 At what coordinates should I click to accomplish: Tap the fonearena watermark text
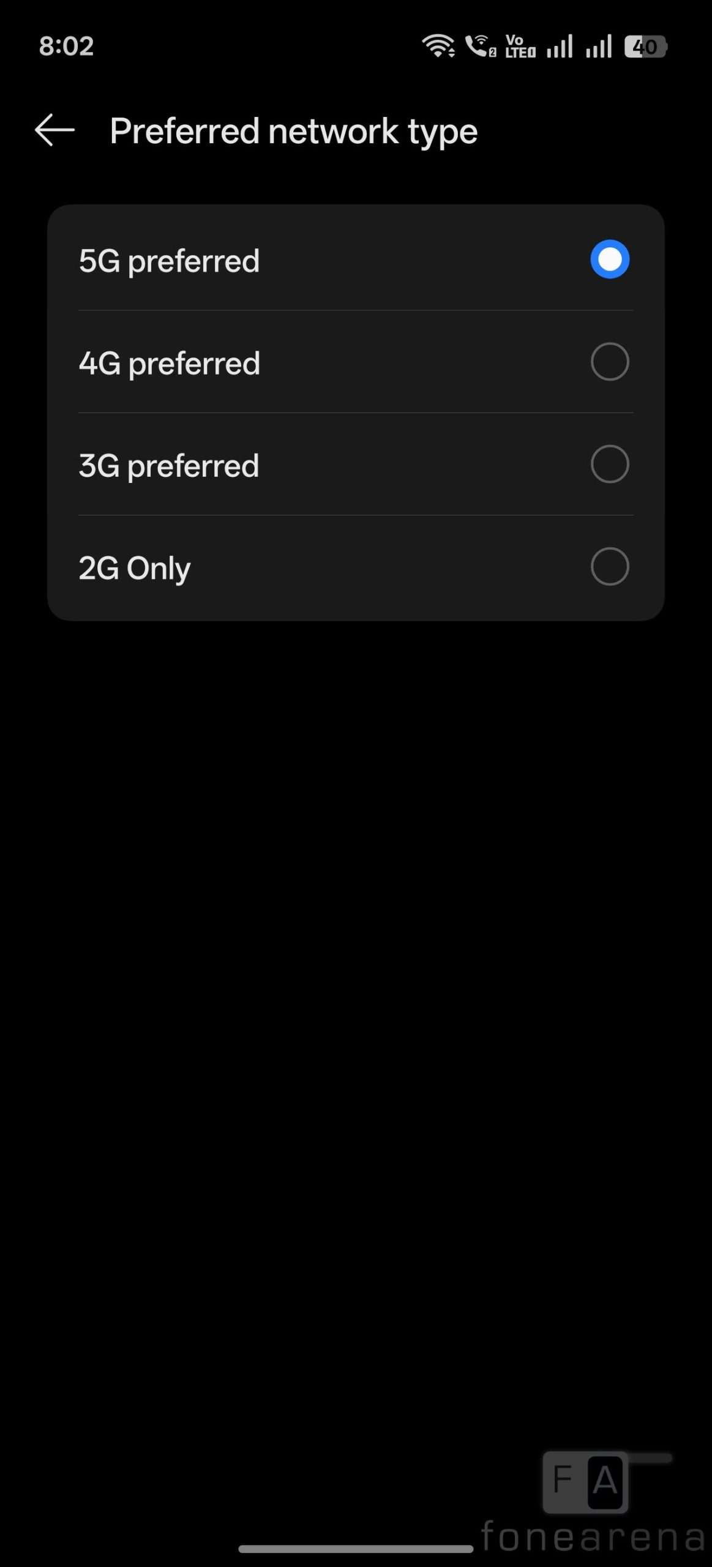[593, 1537]
